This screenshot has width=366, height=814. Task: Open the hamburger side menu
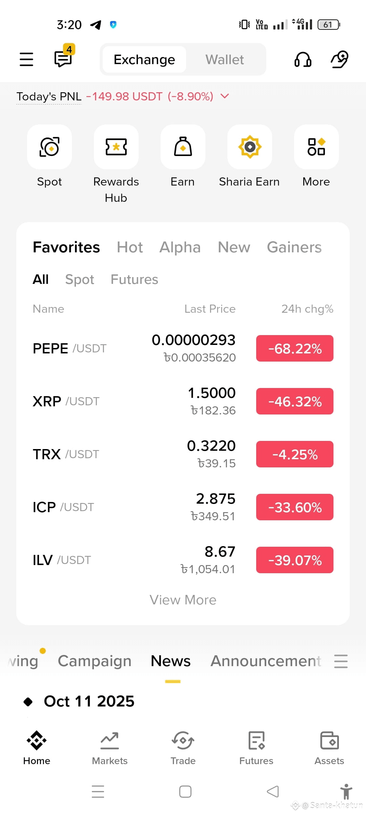(x=26, y=59)
